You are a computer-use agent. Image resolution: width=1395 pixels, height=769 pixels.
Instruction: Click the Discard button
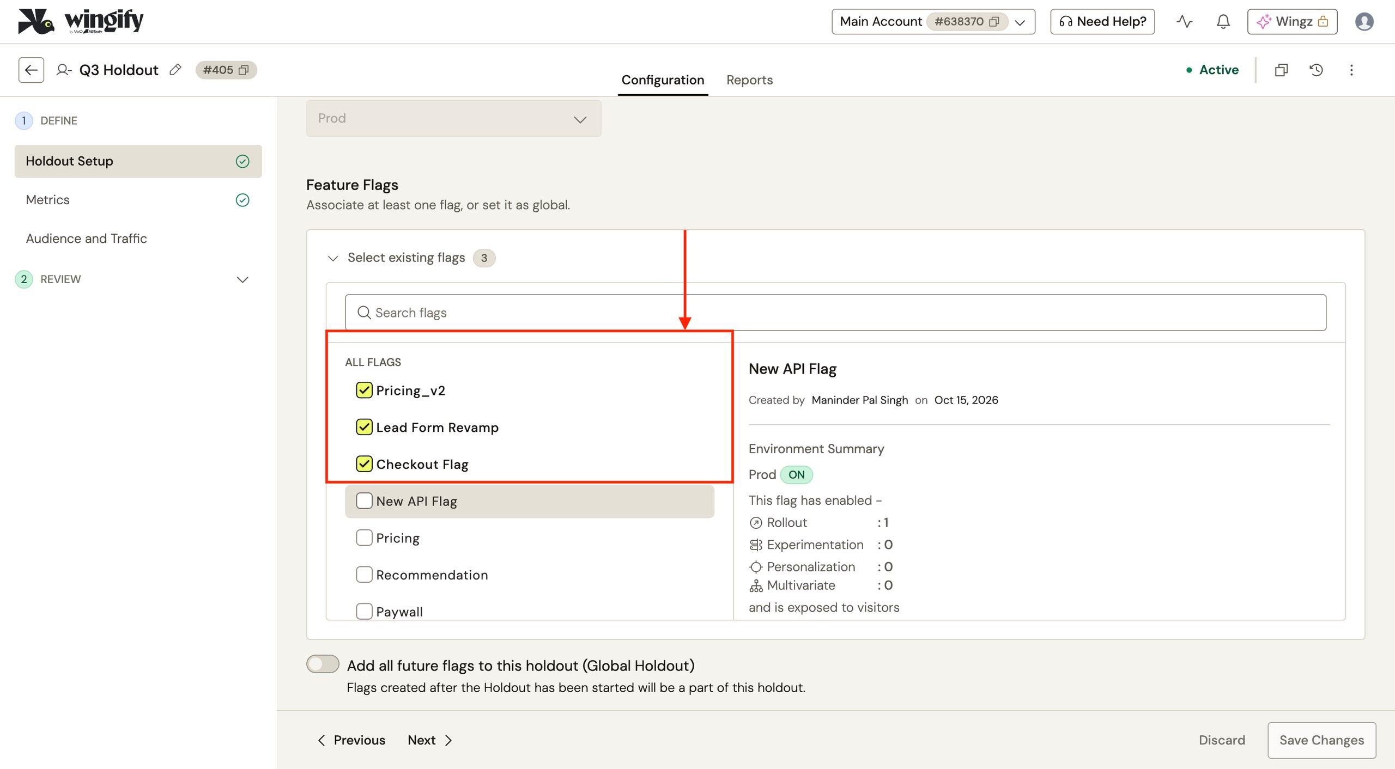tap(1222, 740)
